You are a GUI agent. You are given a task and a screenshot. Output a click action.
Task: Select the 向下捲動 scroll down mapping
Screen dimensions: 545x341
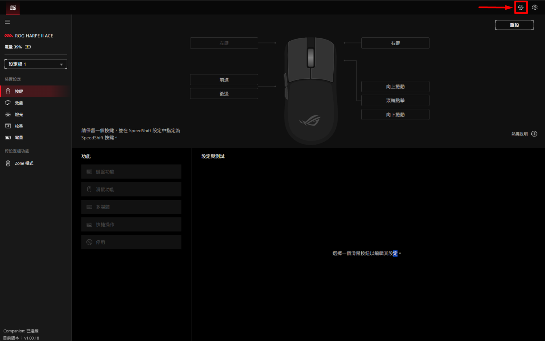[x=395, y=115]
